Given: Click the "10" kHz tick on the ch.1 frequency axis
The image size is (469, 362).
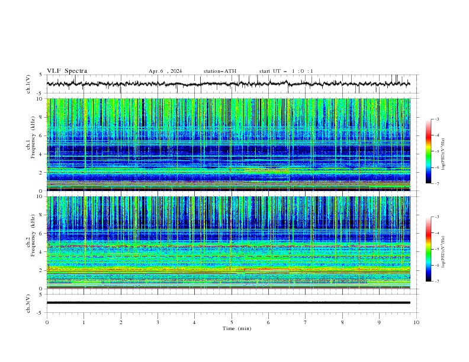Looking at the screenshot, I should pyautogui.click(x=41, y=99).
